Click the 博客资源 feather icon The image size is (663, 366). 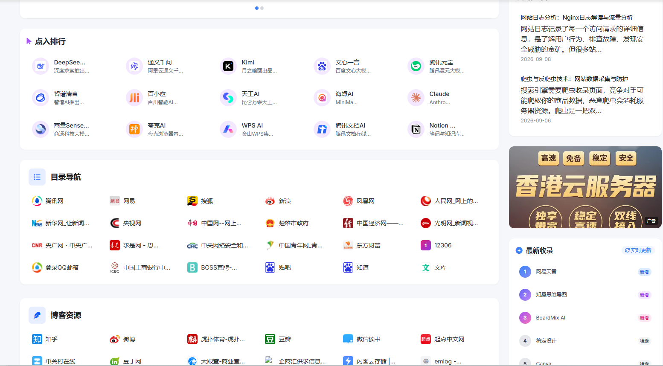[37, 315]
